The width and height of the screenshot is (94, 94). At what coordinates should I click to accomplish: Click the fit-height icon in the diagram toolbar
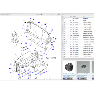3,15
